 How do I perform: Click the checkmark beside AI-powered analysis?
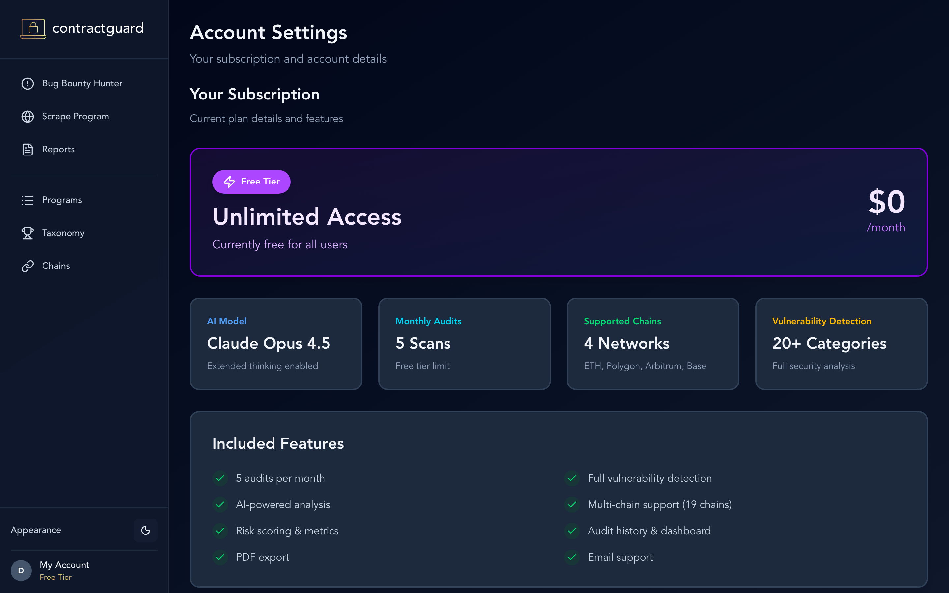pyautogui.click(x=220, y=504)
